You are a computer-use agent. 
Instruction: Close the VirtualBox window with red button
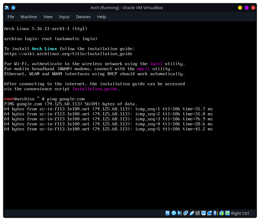pos(253,8)
